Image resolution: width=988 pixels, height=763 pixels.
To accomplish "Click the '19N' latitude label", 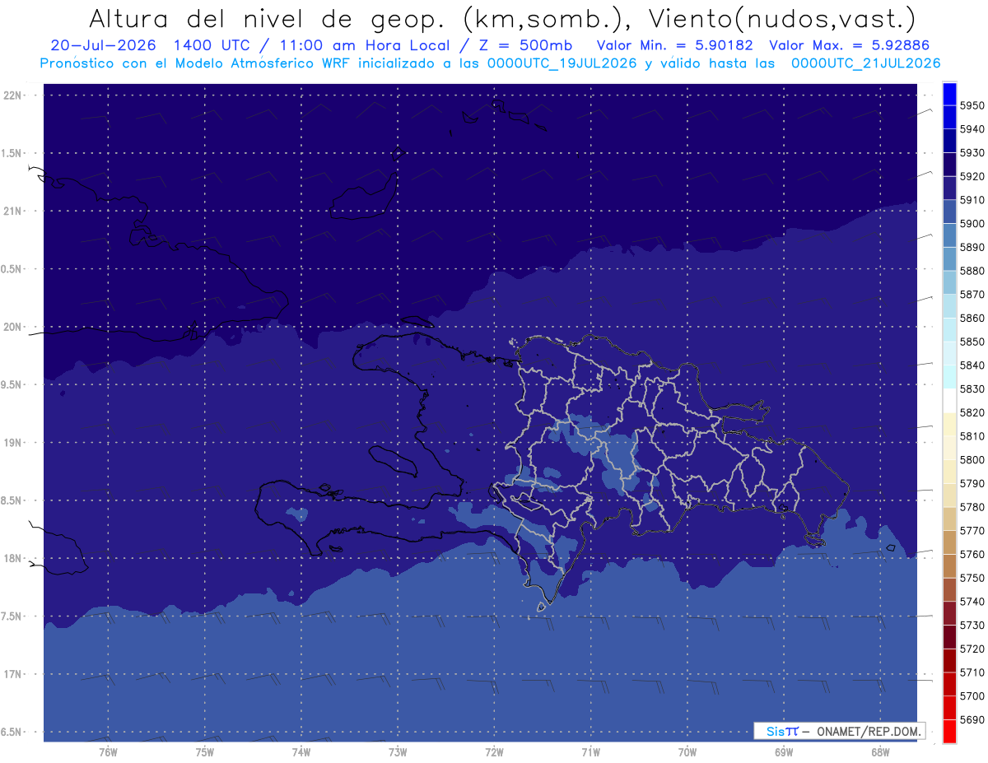I will (x=13, y=443).
